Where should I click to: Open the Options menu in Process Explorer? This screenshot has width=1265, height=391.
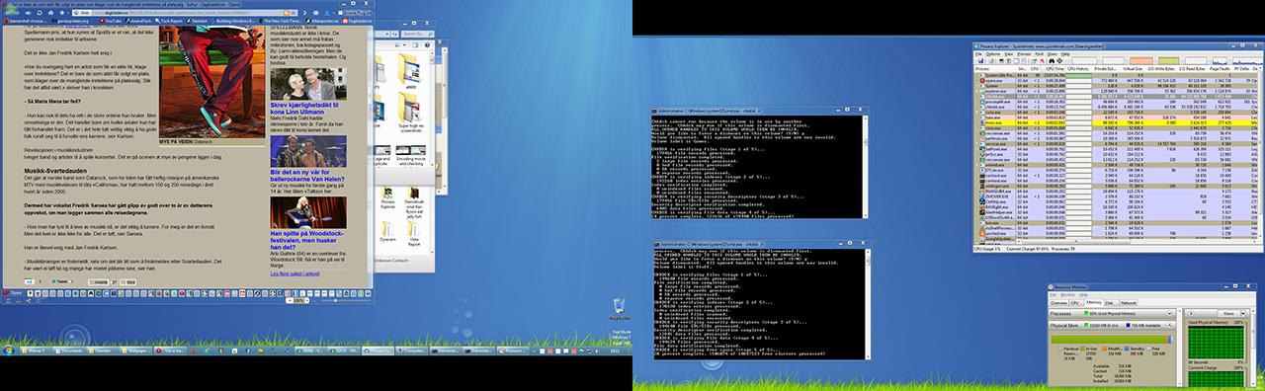(x=993, y=54)
